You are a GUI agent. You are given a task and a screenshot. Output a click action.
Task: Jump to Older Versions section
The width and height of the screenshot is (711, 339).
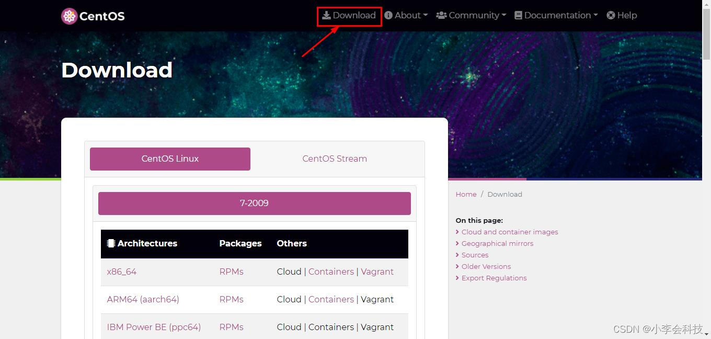486,266
